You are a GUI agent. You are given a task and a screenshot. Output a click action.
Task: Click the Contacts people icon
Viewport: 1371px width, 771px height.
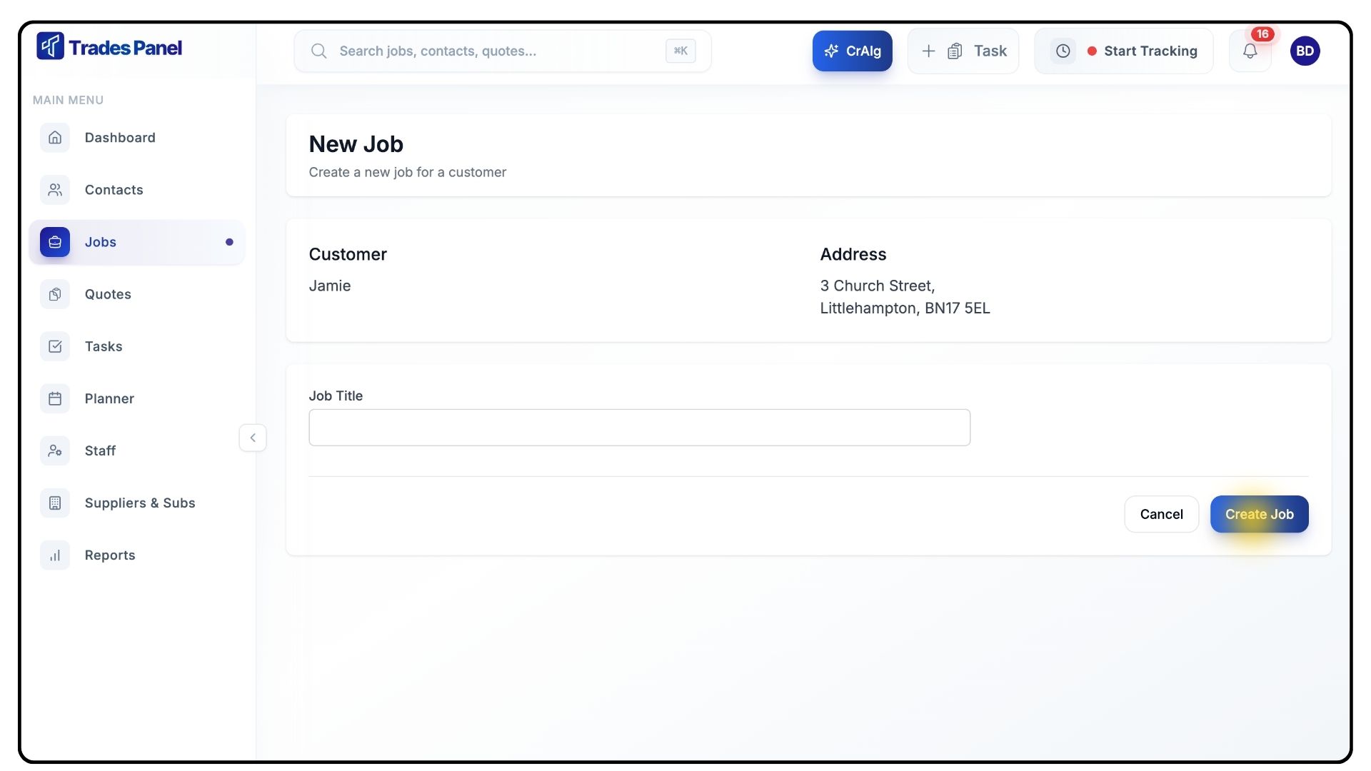(x=55, y=190)
